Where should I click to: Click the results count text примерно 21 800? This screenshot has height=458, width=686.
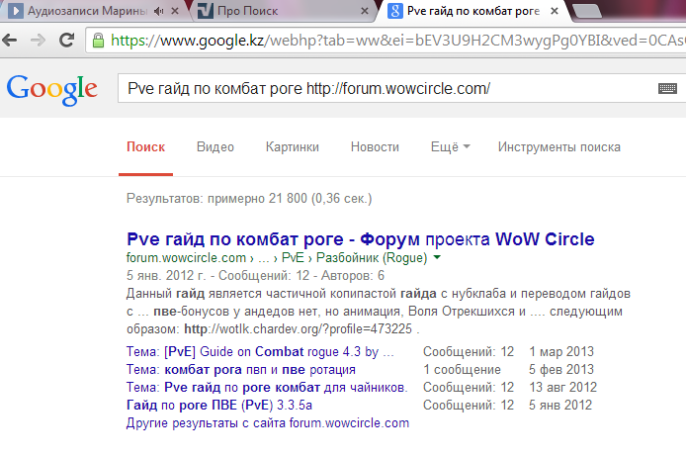257,199
